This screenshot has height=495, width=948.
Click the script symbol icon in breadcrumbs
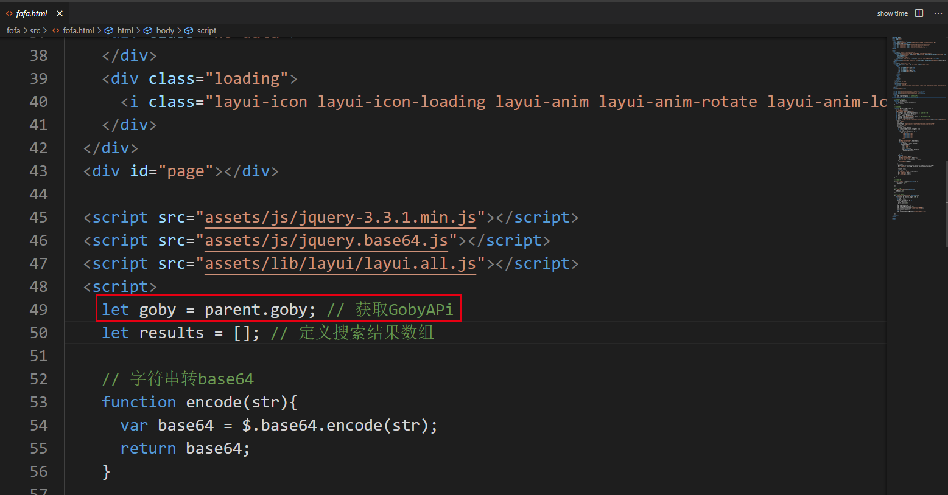[189, 30]
